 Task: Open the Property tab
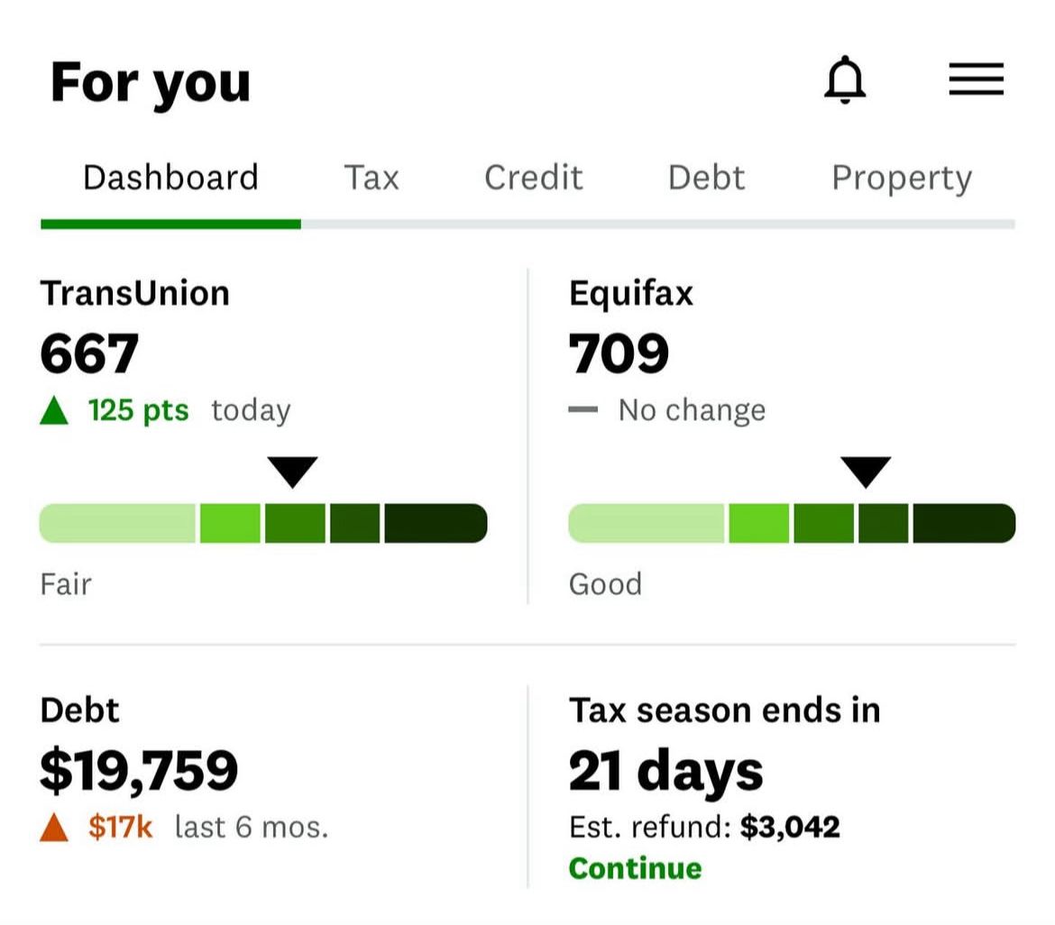(901, 178)
